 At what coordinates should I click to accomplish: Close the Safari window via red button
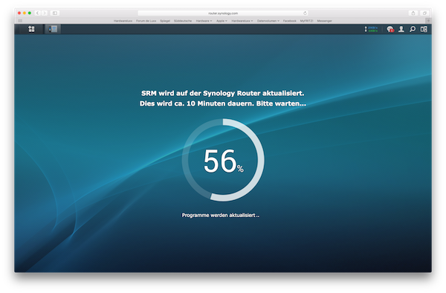pyautogui.click(x=19, y=13)
